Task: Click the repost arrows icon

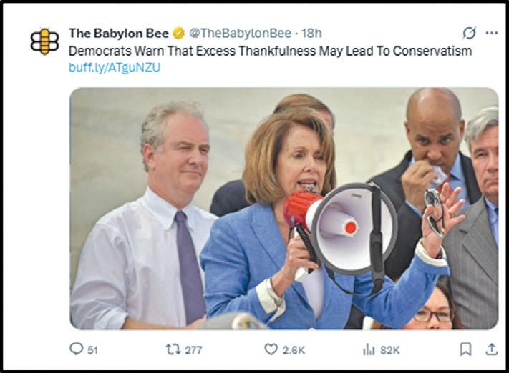Action: point(173,349)
